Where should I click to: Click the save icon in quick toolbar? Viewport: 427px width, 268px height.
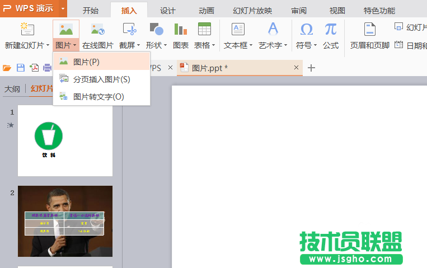(21, 68)
